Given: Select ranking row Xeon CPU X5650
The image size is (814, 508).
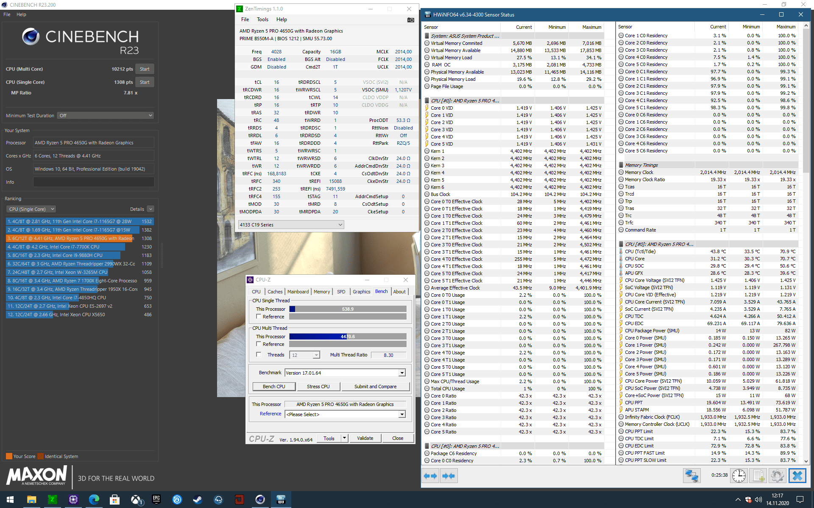Looking at the screenshot, I should point(80,315).
